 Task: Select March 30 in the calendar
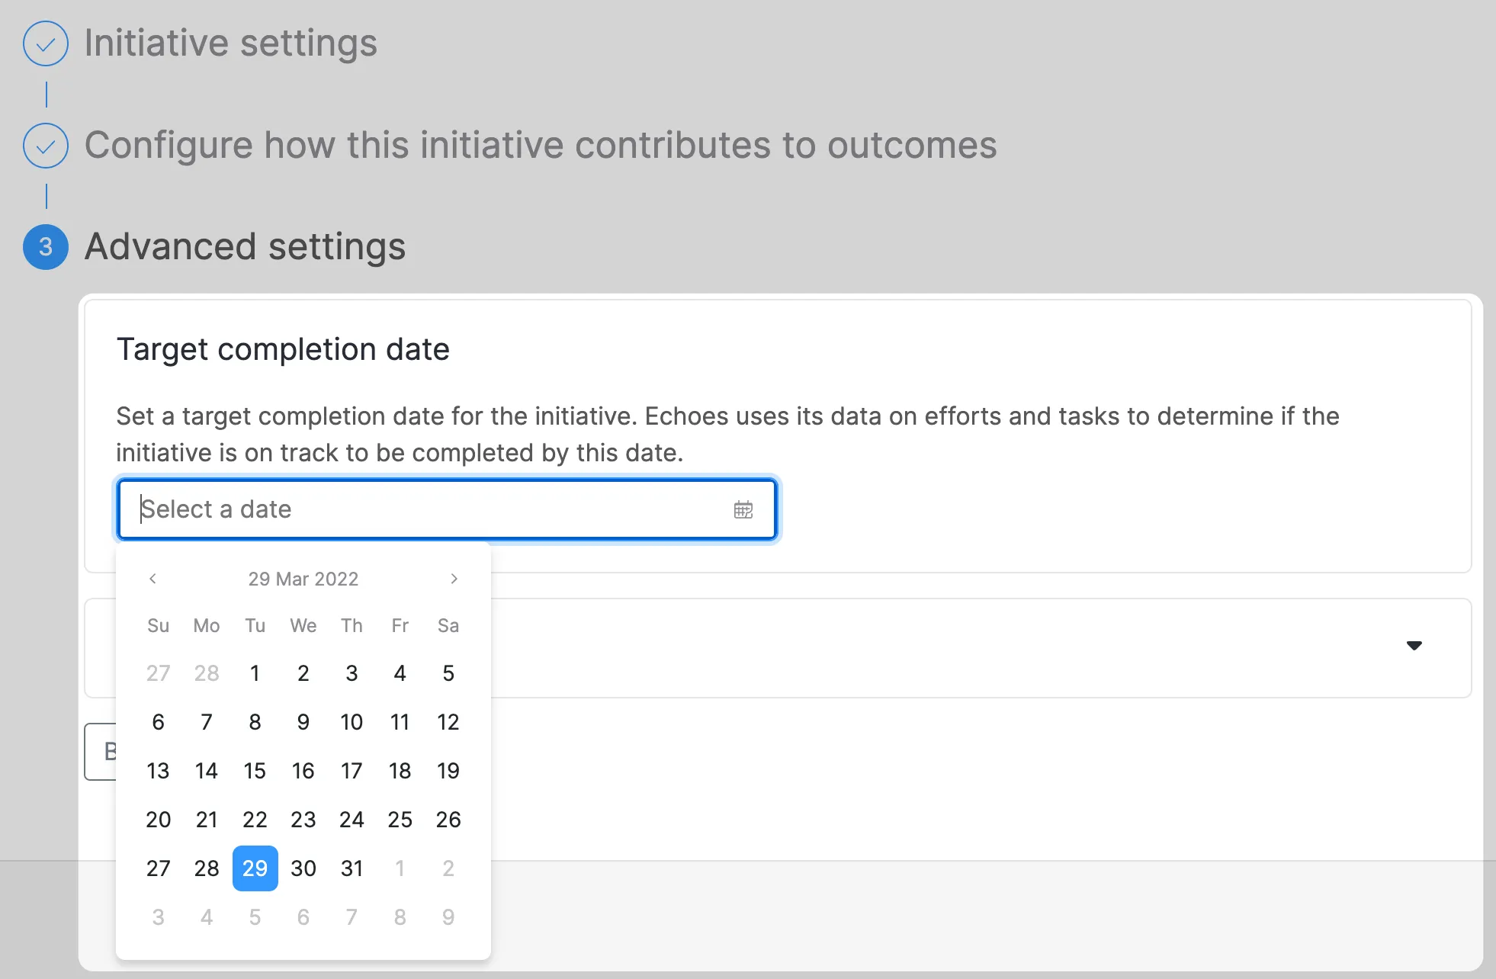(303, 868)
